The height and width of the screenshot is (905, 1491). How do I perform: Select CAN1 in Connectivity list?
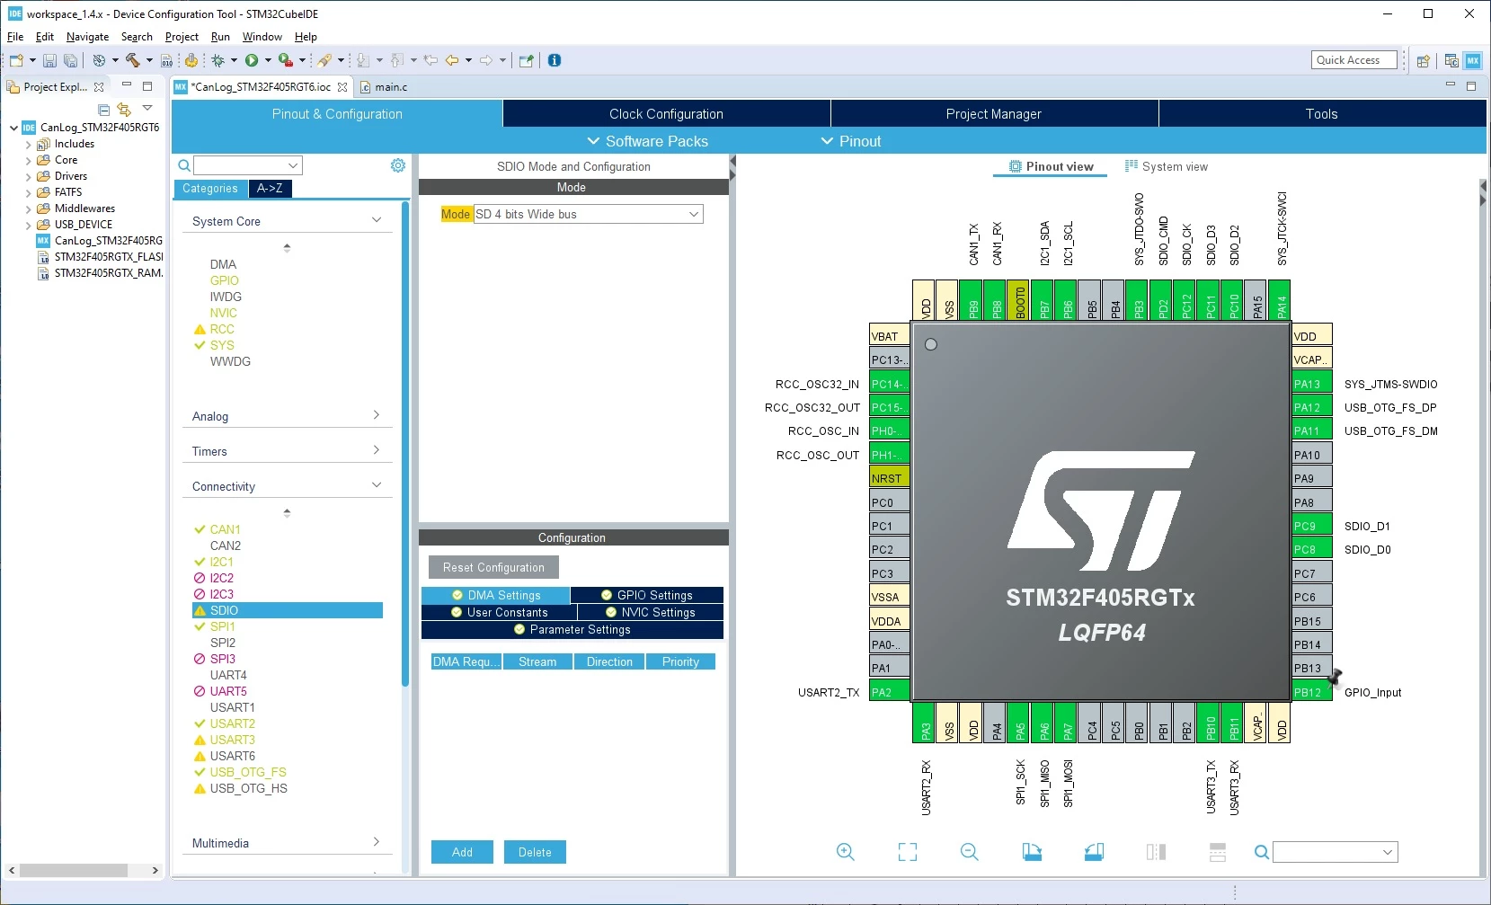225,529
